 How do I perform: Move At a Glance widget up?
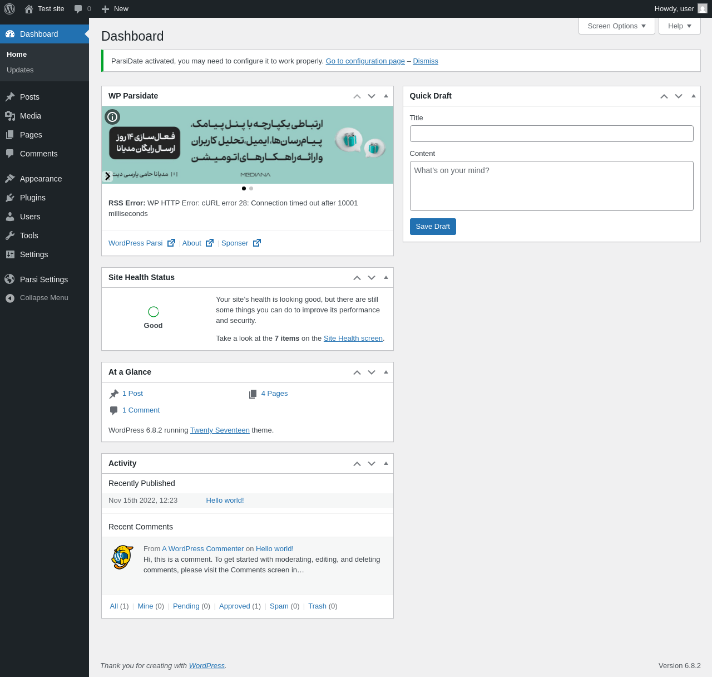(357, 372)
